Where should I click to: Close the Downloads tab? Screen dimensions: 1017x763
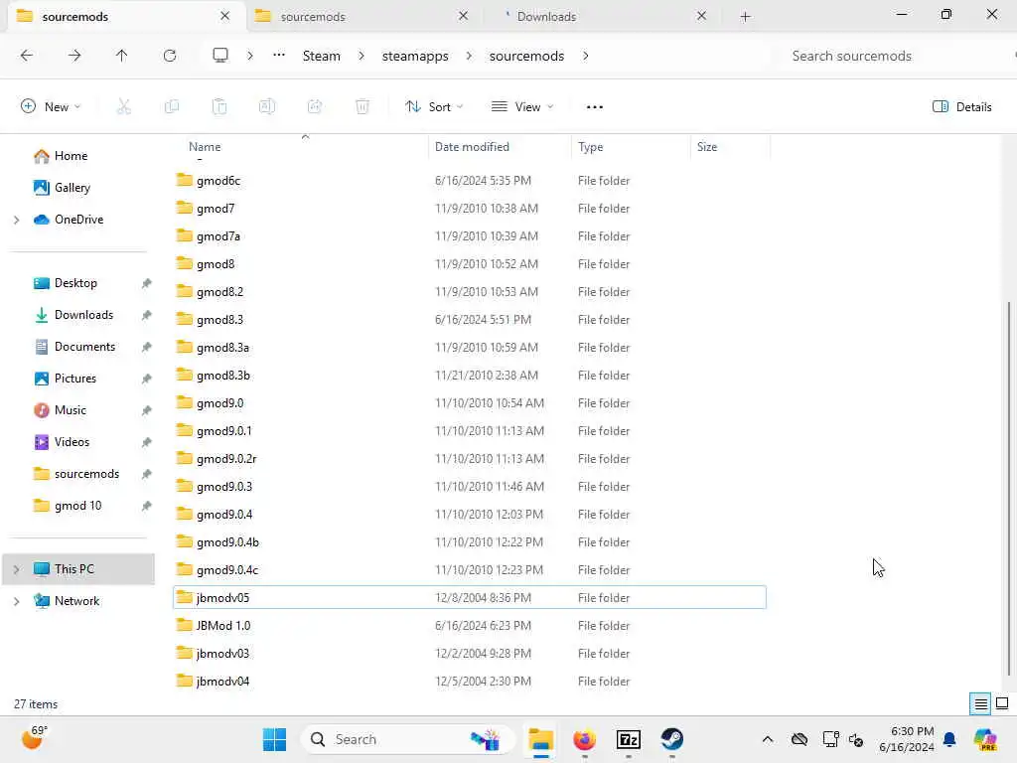click(x=702, y=16)
